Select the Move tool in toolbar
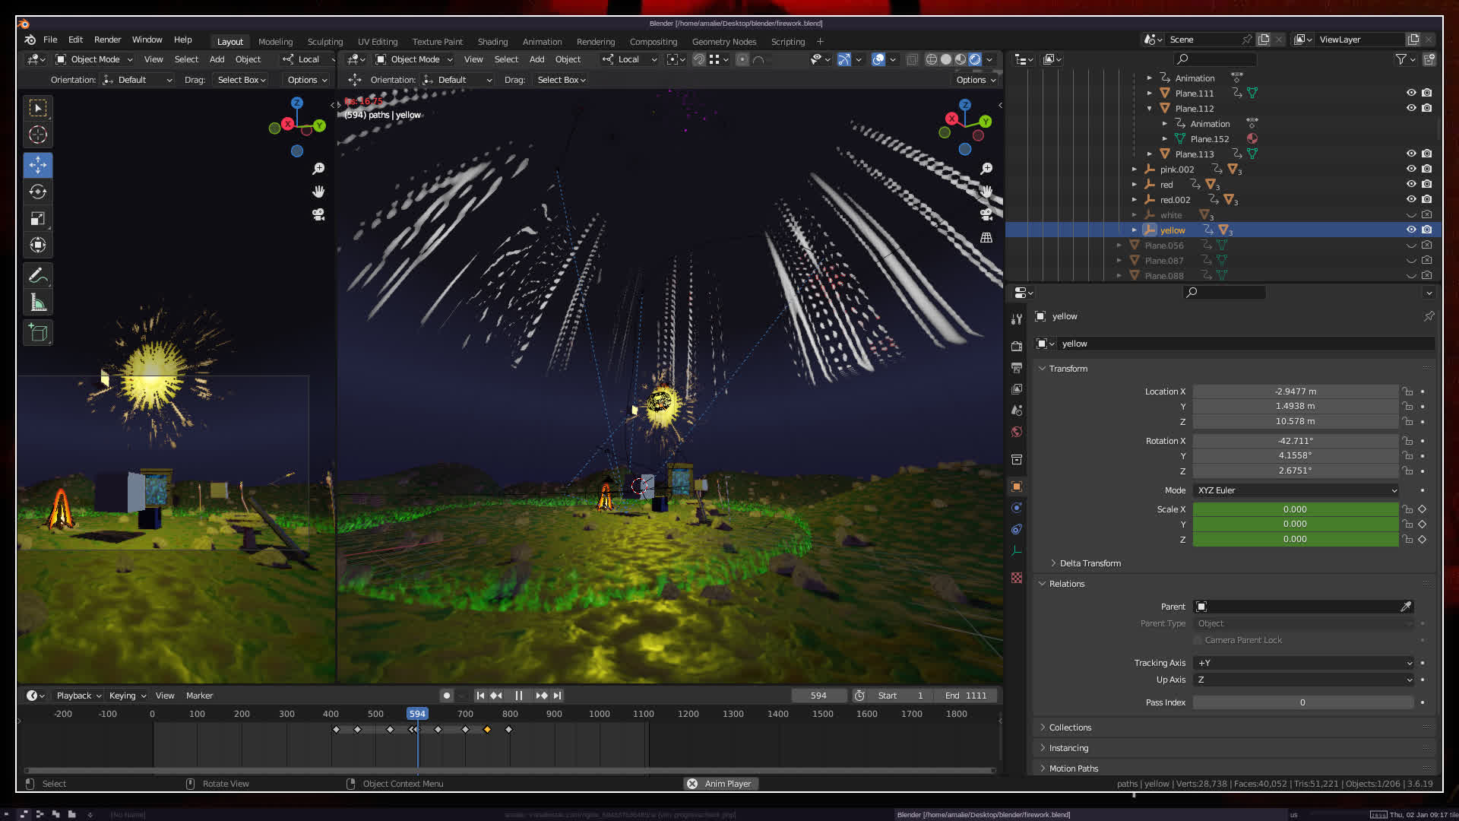The height and width of the screenshot is (821, 1459). (x=38, y=165)
